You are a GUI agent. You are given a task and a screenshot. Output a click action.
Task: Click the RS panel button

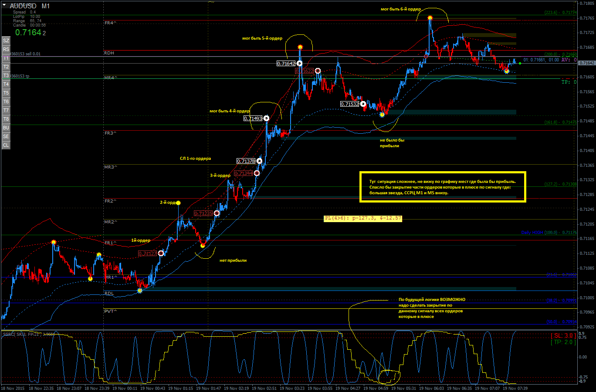click(6, 49)
